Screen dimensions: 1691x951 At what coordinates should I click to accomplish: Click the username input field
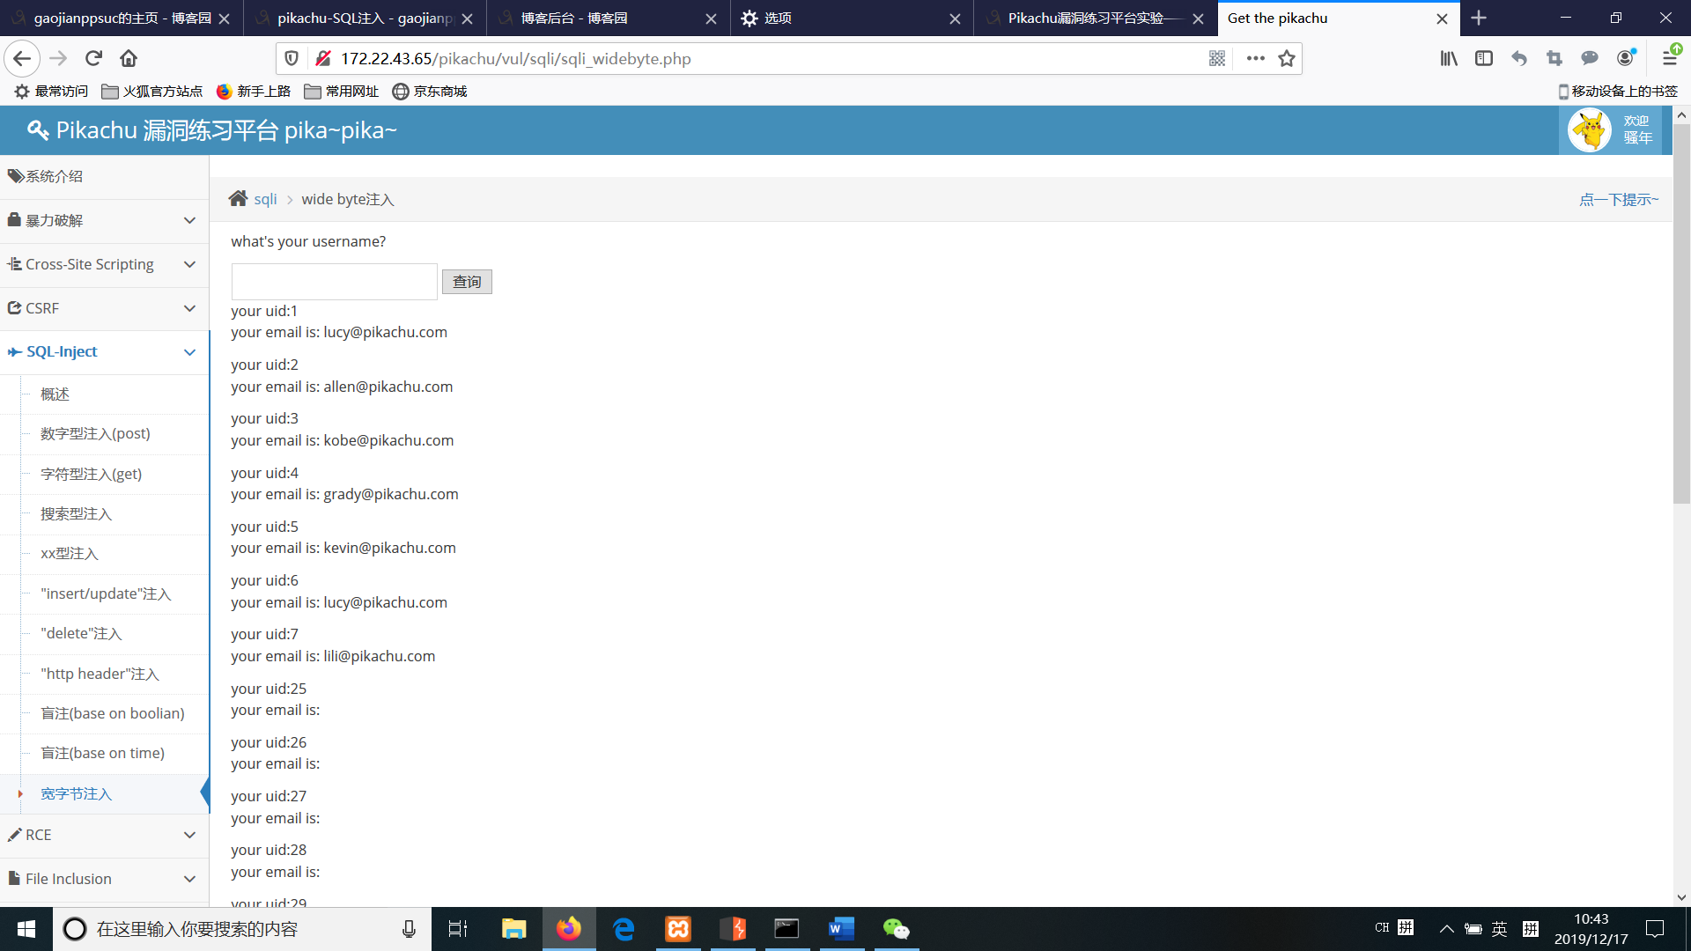tap(334, 282)
